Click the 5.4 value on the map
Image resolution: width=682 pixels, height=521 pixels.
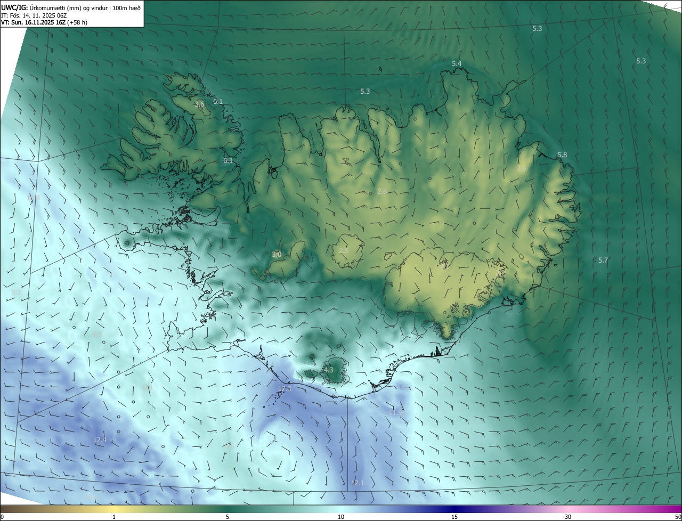pos(457,64)
